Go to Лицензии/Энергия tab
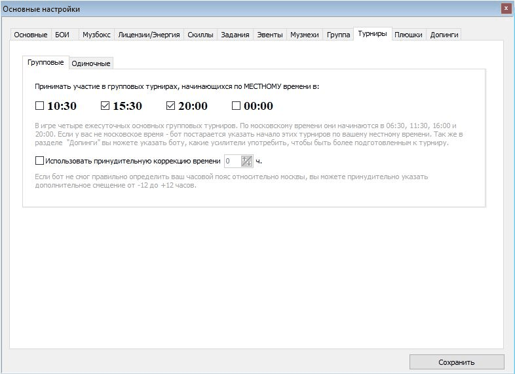The height and width of the screenshot is (374, 515). (149, 35)
